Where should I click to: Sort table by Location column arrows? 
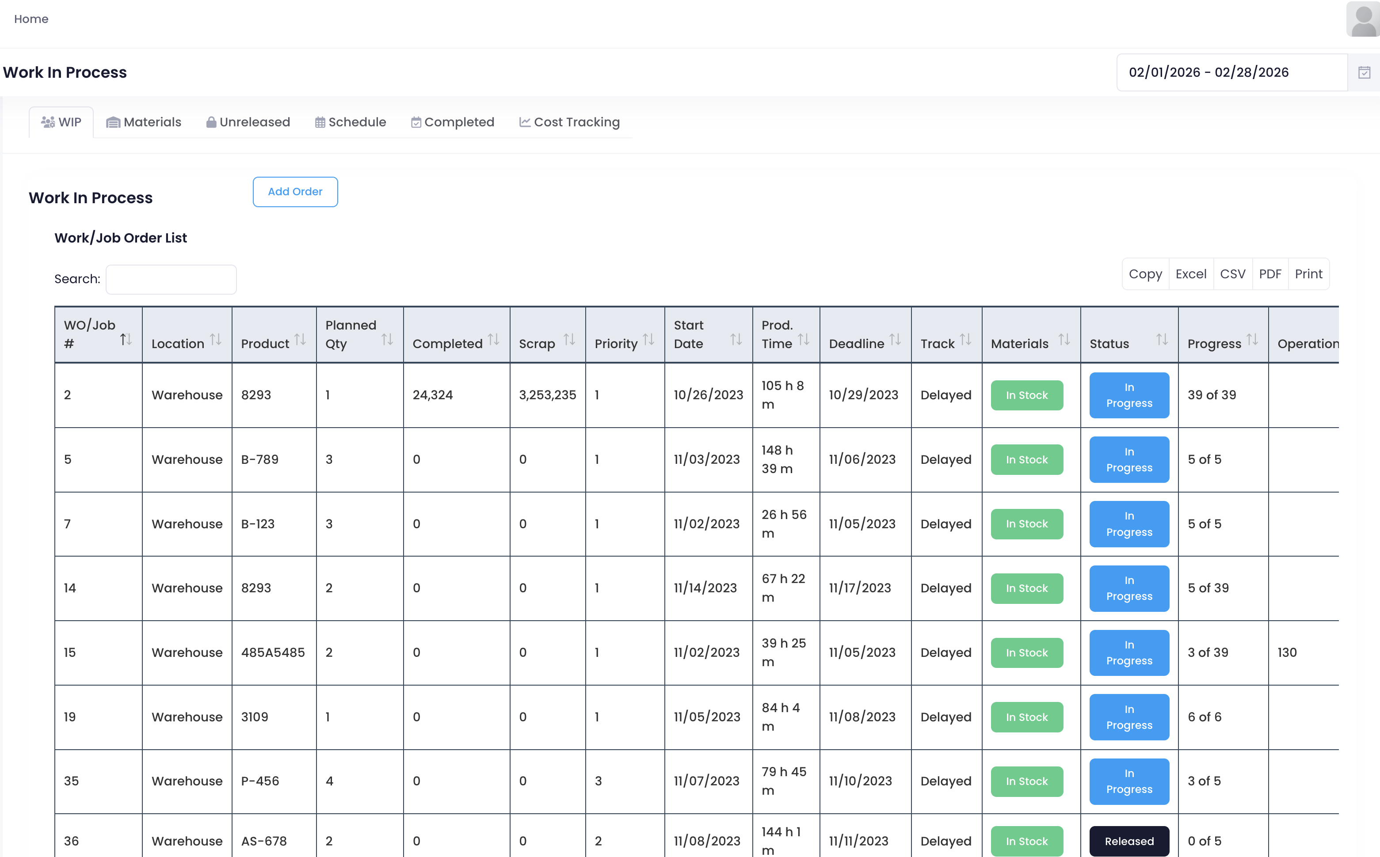215,340
